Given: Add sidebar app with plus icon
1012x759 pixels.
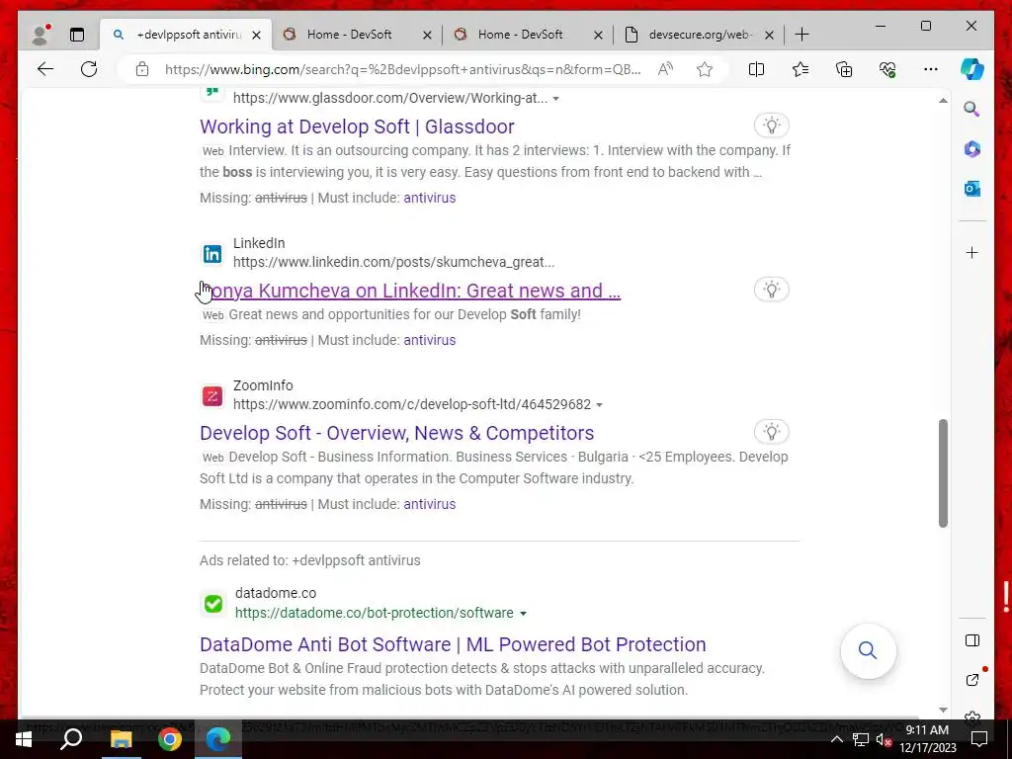Looking at the screenshot, I should pos(972,252).
